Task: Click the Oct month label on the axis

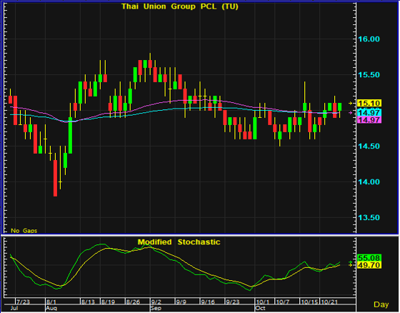Action: click(261, 308)
